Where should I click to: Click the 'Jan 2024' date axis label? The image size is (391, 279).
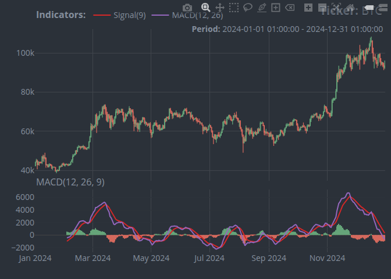pyautogui.click(x=35, y=258)
